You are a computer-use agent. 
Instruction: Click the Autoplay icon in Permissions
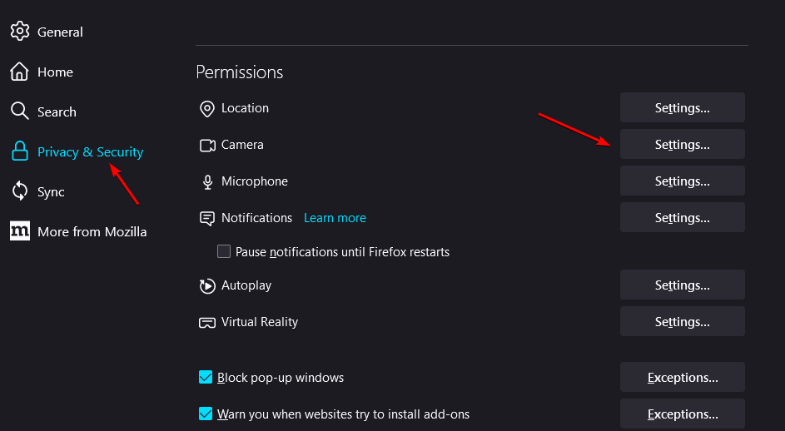point(207,285)
